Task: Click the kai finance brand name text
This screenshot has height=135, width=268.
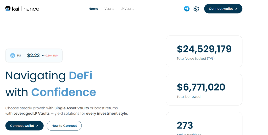Action: pyautogui.click(x=26, y=9)
